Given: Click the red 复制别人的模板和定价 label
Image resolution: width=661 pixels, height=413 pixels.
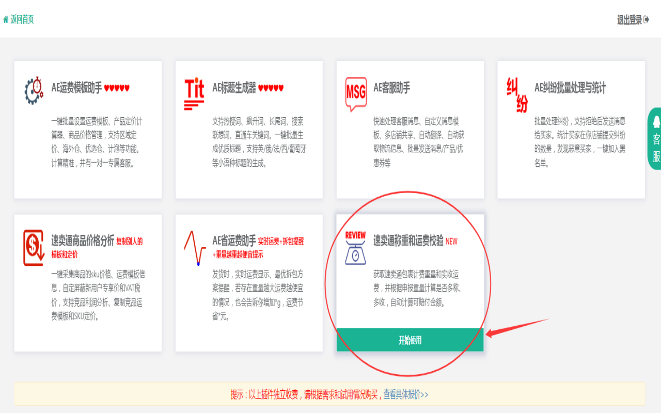Looking at the screenshot, I should click(97, 248).
